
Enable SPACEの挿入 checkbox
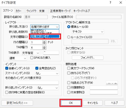pyautogui.click(x=40, y=58)
